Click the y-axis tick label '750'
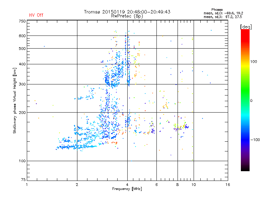Viewport: 268px width, 201px height. point(22,21)
